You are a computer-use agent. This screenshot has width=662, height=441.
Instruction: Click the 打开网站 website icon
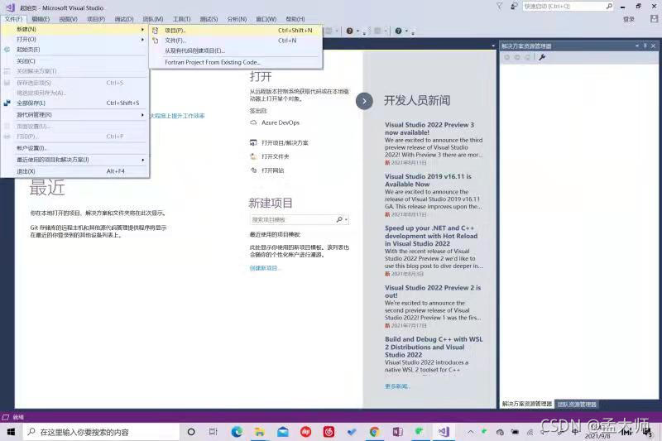click(x=253, y=170)
